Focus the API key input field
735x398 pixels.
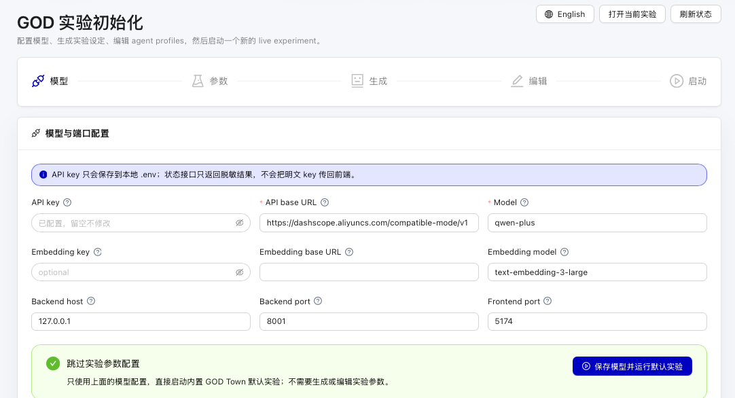coord(141,223)
